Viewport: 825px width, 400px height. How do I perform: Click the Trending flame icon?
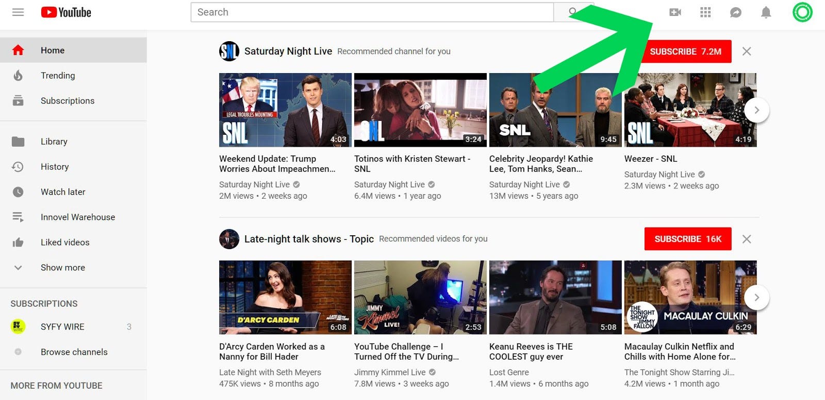click(18, 75)
